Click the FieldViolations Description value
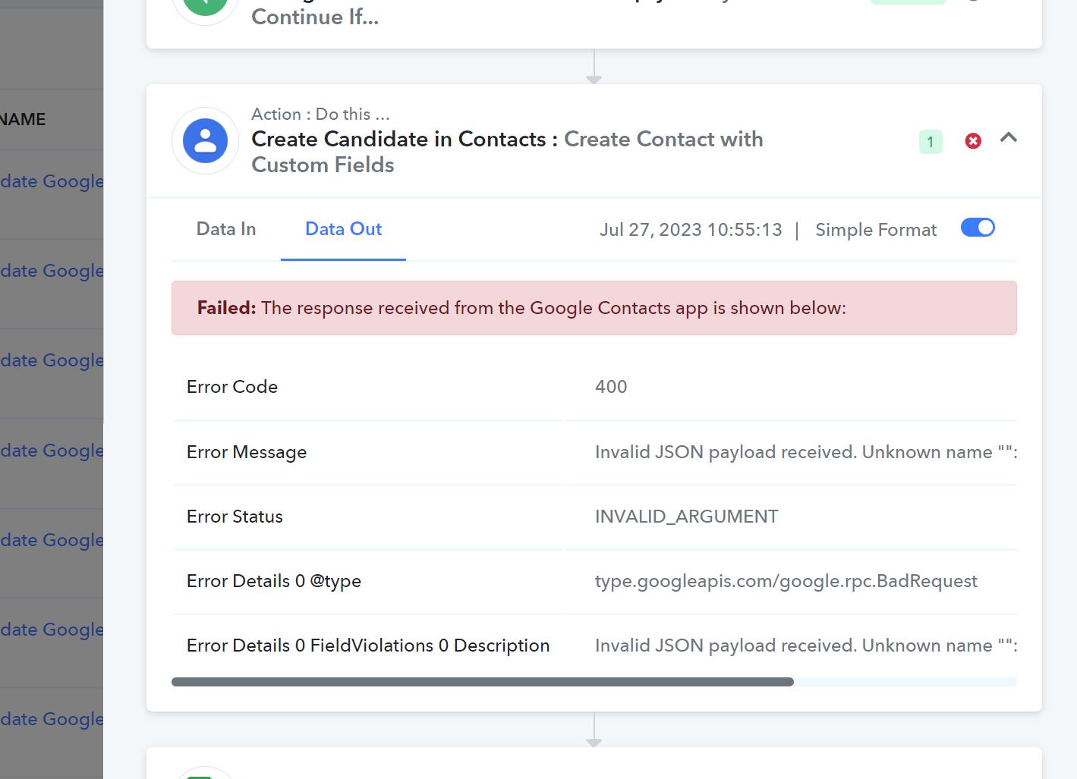Viewport: 1077px width, 779px height. (x=806, y=646)
